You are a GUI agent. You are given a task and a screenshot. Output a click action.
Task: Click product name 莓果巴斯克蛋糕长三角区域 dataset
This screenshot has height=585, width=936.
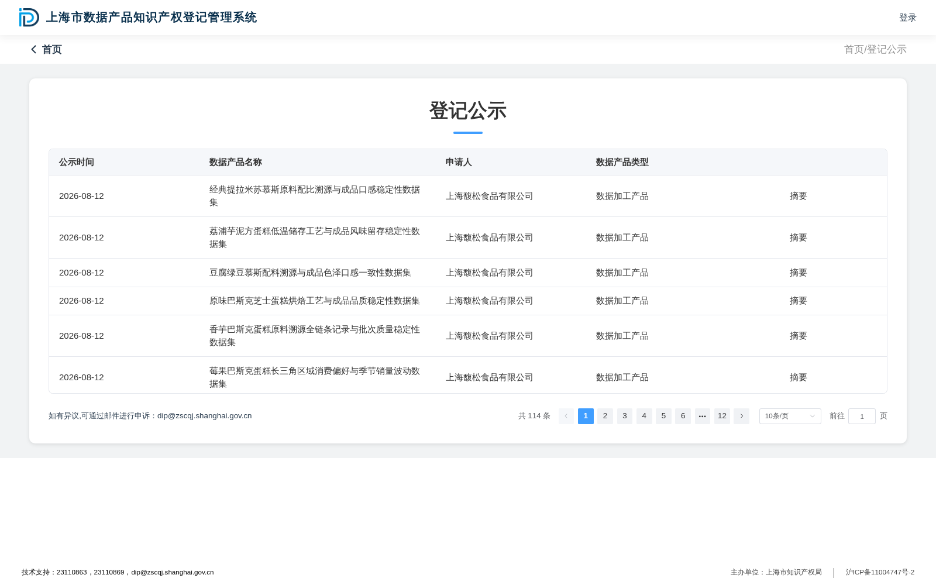pos(315,377)
